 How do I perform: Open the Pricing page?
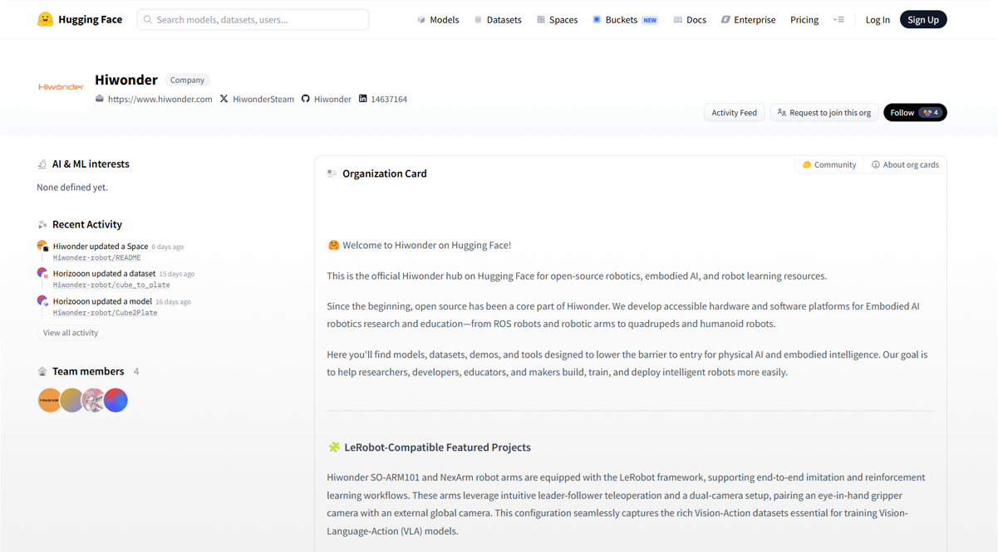[x=804, y=19]
